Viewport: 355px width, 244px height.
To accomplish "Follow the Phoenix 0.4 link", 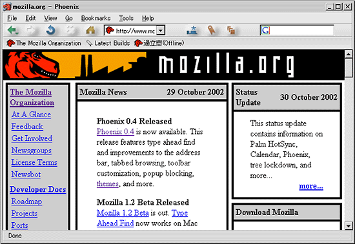I will click(116, 131).
